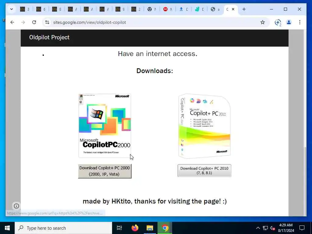Screen dimensions: 312x234
Task: Open taskbar clock and date
Action: click(286, 228)
